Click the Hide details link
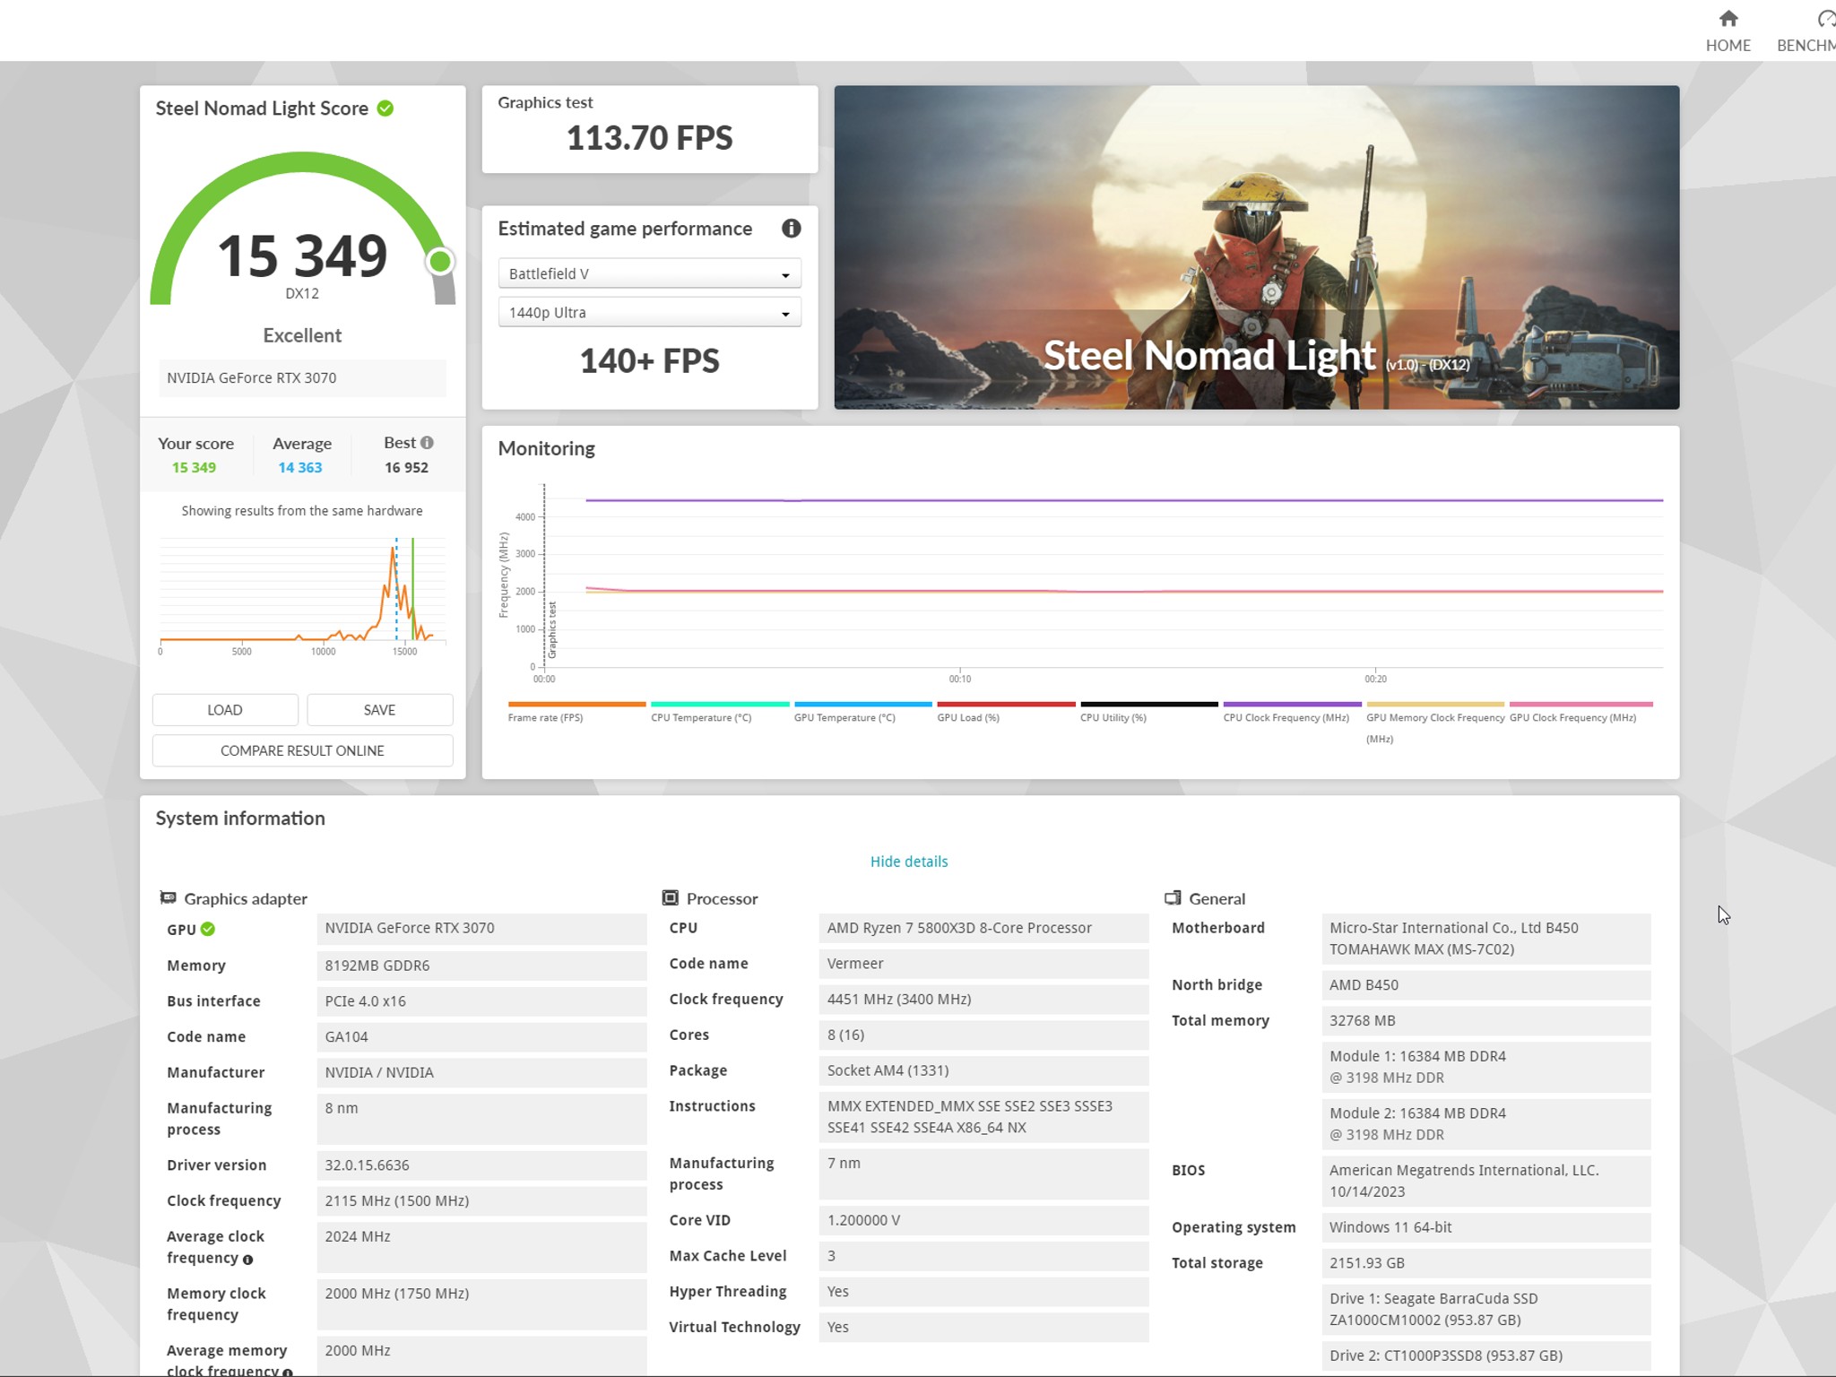1836x1377 pixels. point(908,862)
